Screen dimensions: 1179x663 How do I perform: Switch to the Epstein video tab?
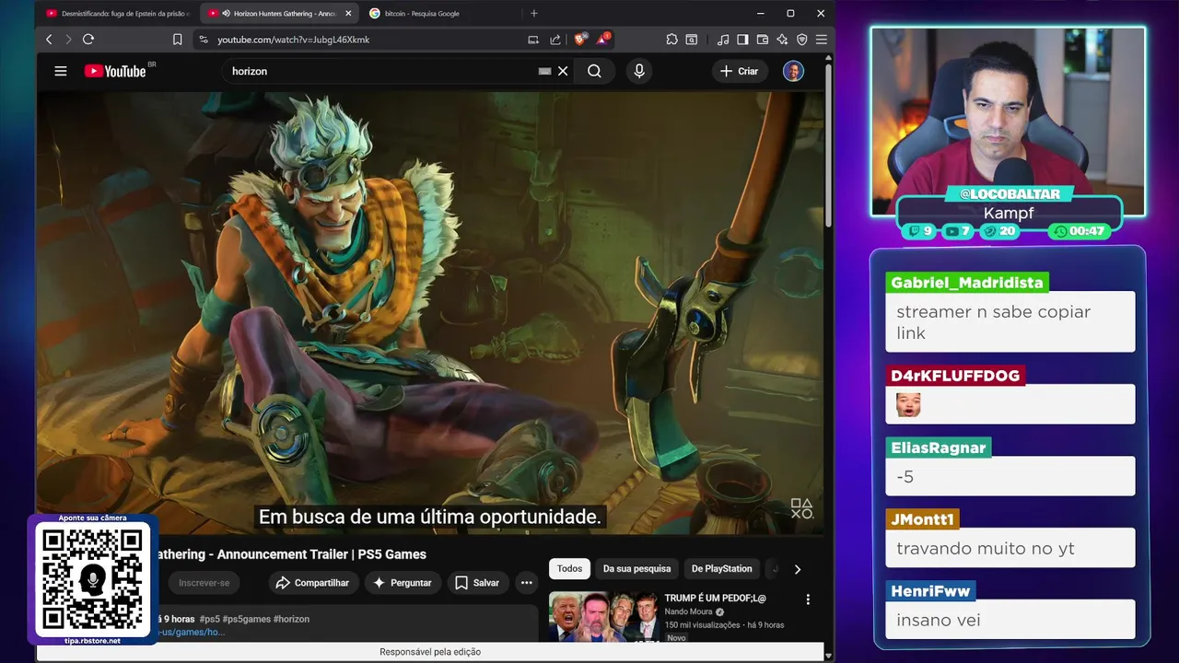pos(117,14)
